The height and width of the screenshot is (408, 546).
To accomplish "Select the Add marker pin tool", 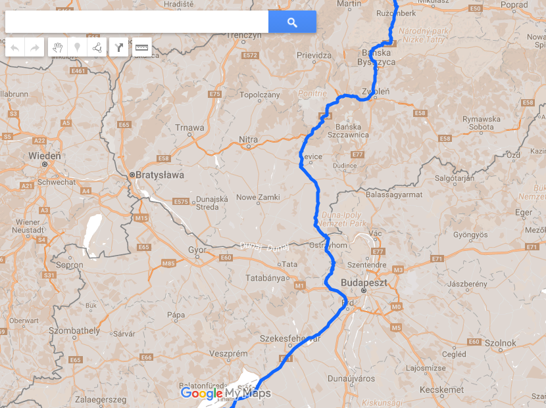I will pyautogui.click(x=78, y=47).
